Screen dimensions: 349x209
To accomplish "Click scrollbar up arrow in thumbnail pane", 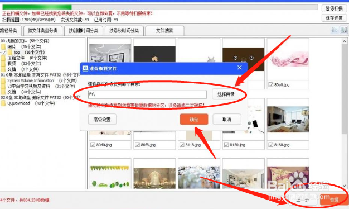I will coord(344,41).
